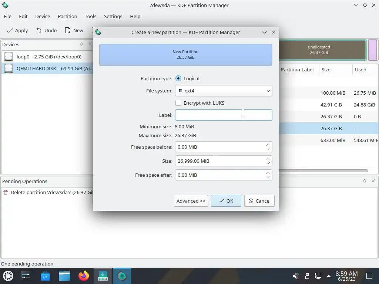Open the File system dropdown showing ext4

tap(224, 91)
